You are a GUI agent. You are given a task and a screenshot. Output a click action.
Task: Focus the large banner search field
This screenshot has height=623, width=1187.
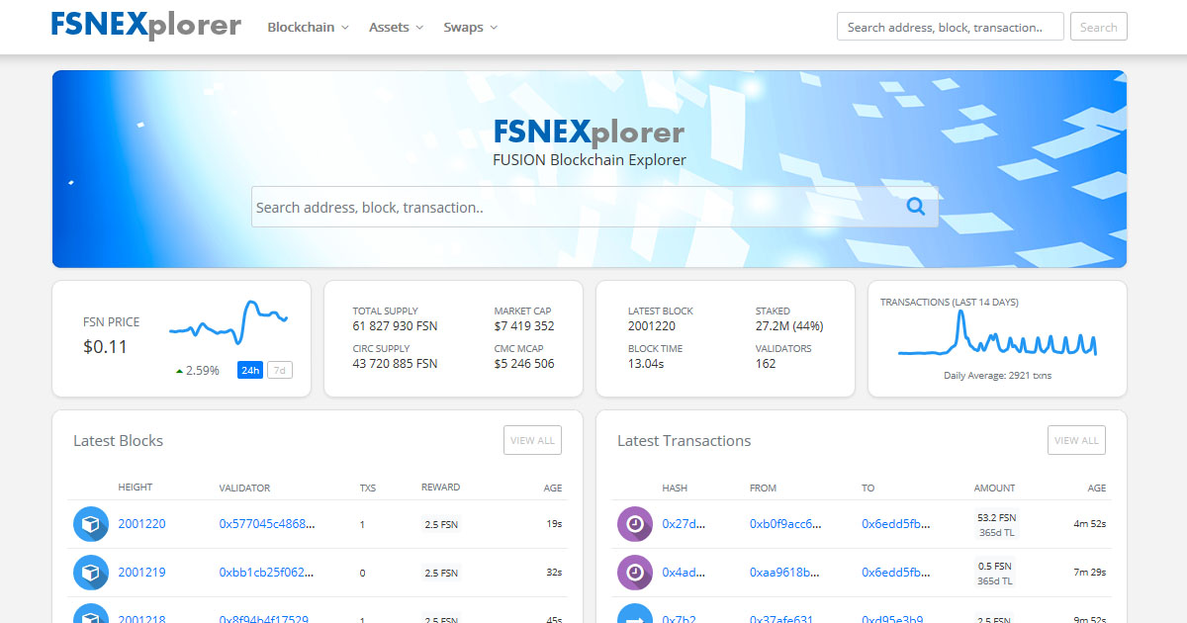pos(594,207)
